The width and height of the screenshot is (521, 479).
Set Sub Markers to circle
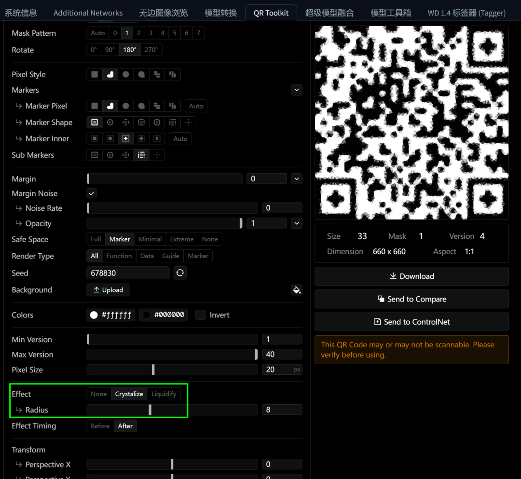[110, 155]
